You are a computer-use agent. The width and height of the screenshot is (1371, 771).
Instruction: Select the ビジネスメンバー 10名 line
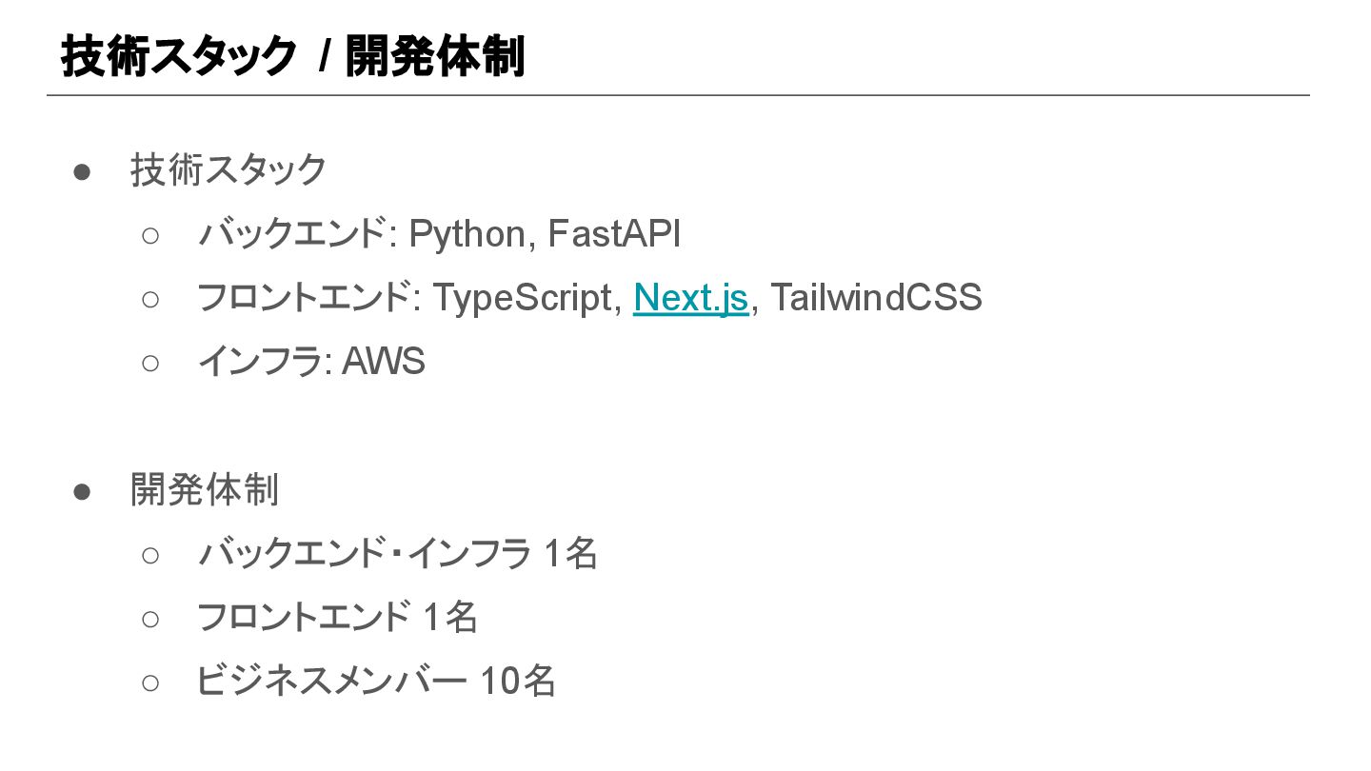376,682
